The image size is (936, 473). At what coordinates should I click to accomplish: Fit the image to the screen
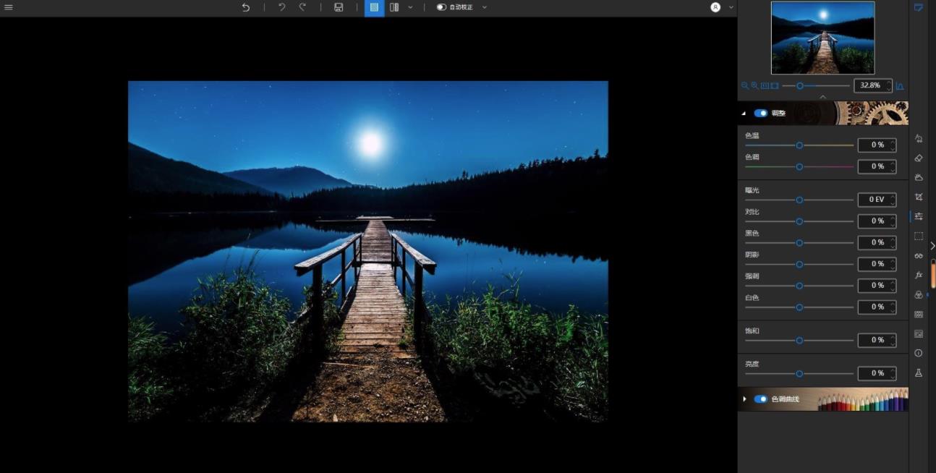click(775, 85)
